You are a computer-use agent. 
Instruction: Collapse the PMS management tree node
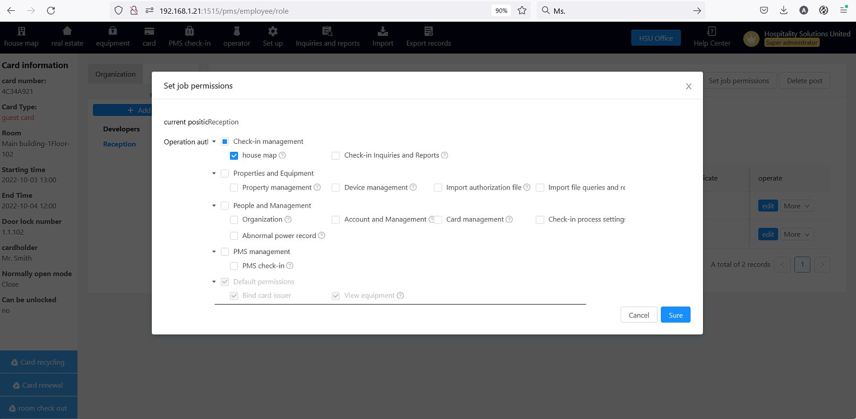coord(214,252)
